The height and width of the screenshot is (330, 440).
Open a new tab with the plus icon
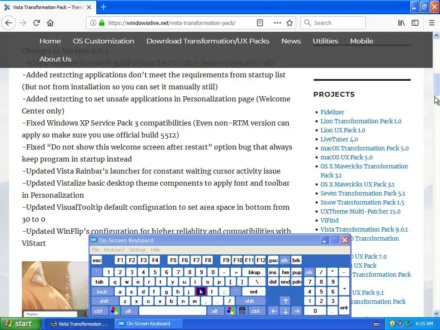(103, 7)
